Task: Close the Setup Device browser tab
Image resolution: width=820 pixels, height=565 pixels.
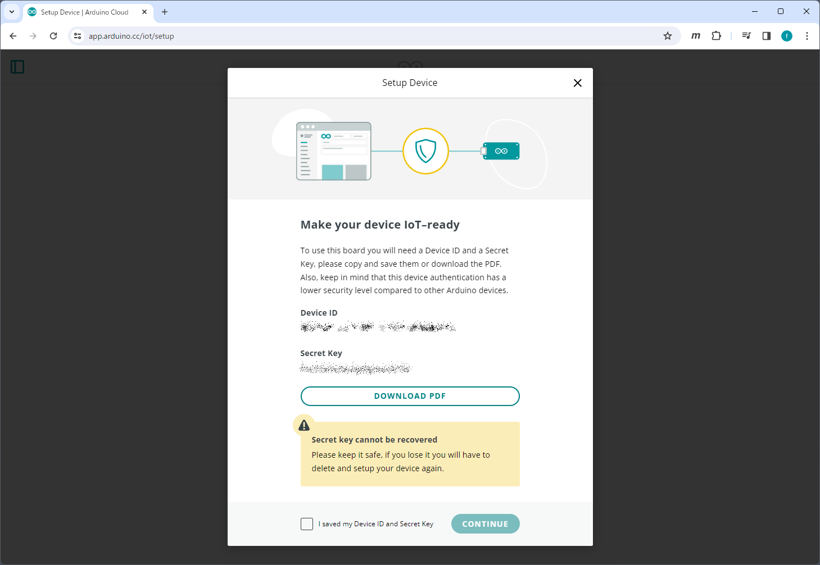Action: (144, 12)
